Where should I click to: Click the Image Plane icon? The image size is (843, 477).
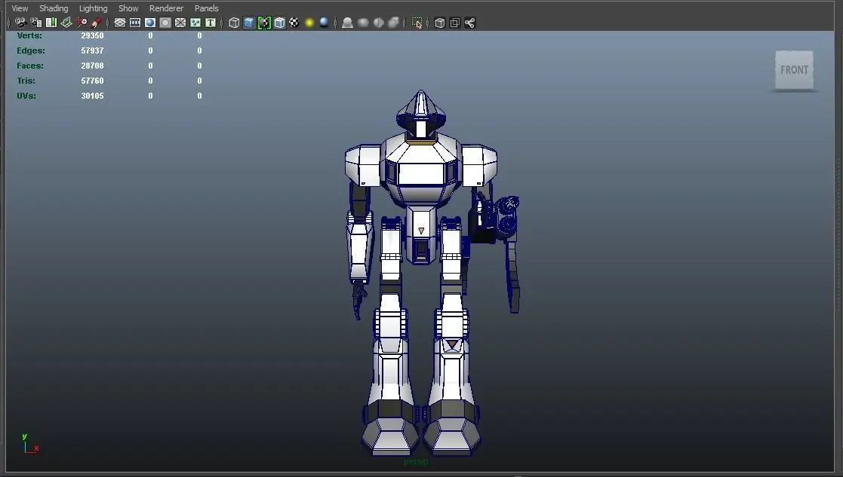[x=66, y=23]
